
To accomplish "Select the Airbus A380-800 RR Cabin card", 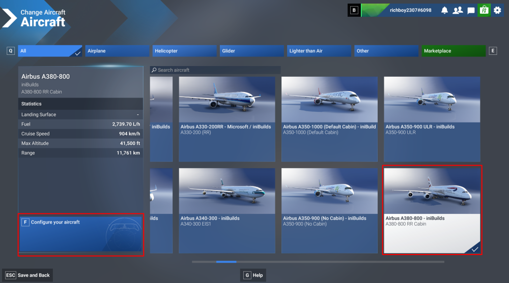I will click(x=432, y=211).
